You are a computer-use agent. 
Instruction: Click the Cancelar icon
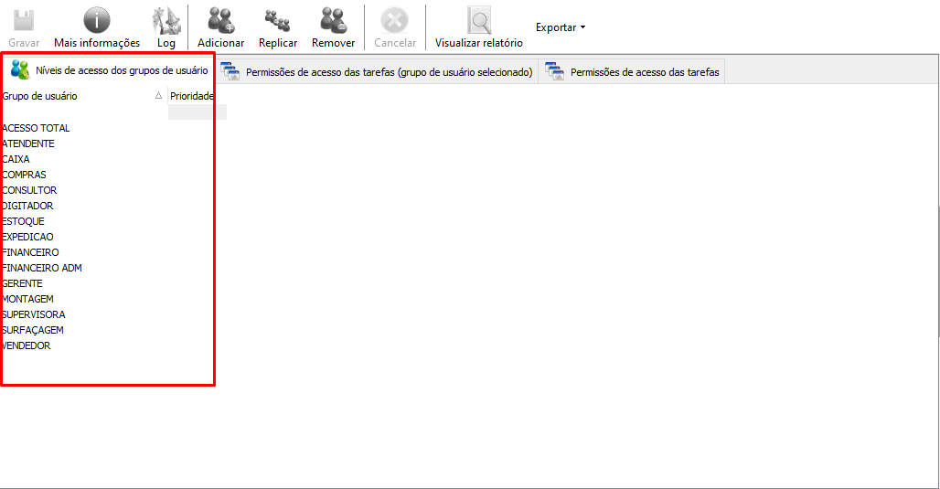click(395, 20)
